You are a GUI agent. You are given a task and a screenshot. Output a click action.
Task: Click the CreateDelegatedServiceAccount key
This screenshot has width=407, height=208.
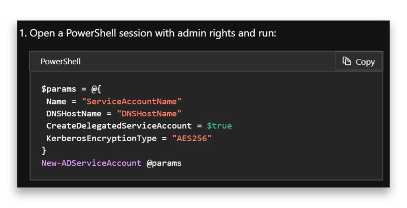click(119, 126)
